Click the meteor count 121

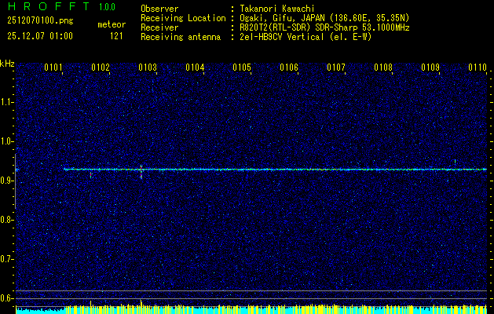point(116,36)
